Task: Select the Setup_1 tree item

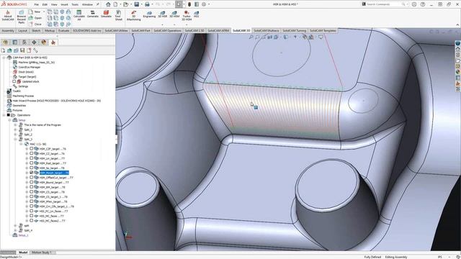Action: coord(23,235)
